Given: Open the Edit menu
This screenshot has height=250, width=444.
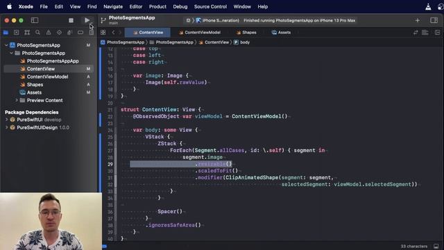Looking at the screenshot, I should [58, 6].
